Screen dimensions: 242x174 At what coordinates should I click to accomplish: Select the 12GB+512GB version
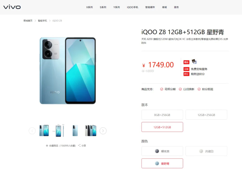click(x=162, y=127)
